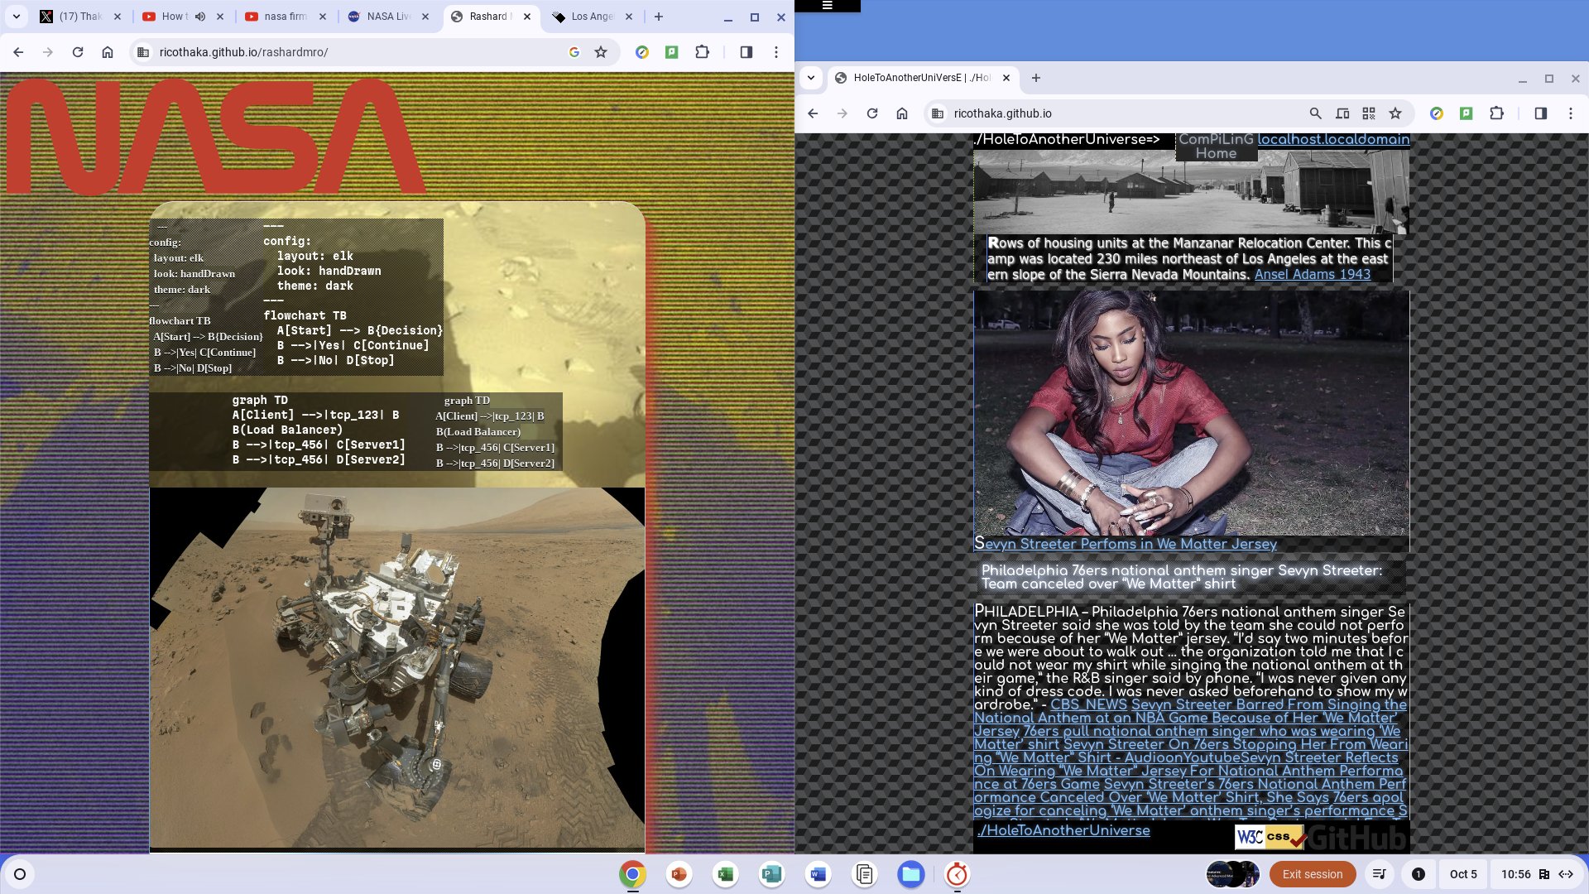Open Chrome from the shelf
The width and height of the screenshot is (1589, 894).
coord(632,874)
